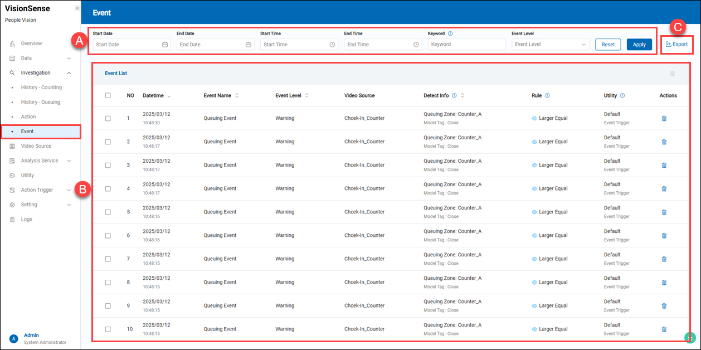Collapse the sidebar using the double-chevron icon
This screenshot has width=701, height=350.
(77, 9)
